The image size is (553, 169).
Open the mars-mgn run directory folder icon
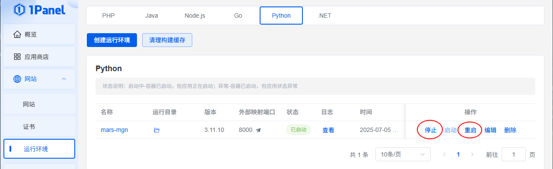tap(157, 130)
